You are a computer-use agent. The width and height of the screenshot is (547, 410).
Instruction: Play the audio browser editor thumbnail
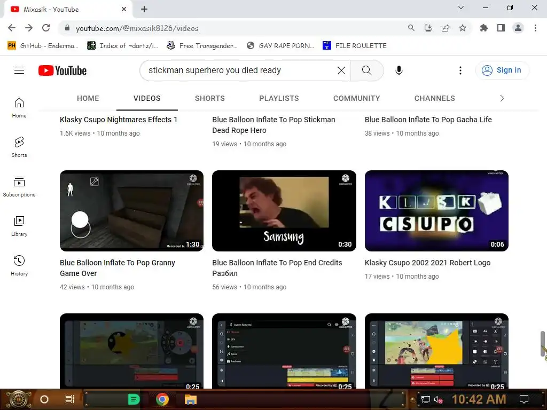(284, 351)
